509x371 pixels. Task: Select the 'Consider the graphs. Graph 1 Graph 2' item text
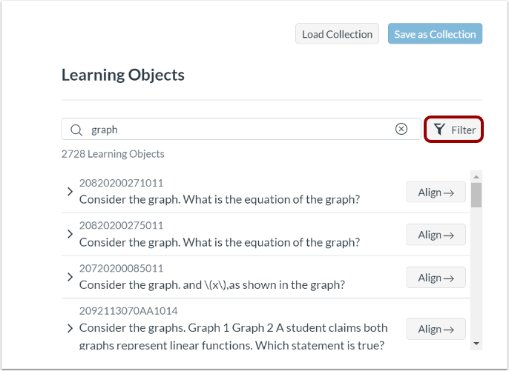point(233,327)
